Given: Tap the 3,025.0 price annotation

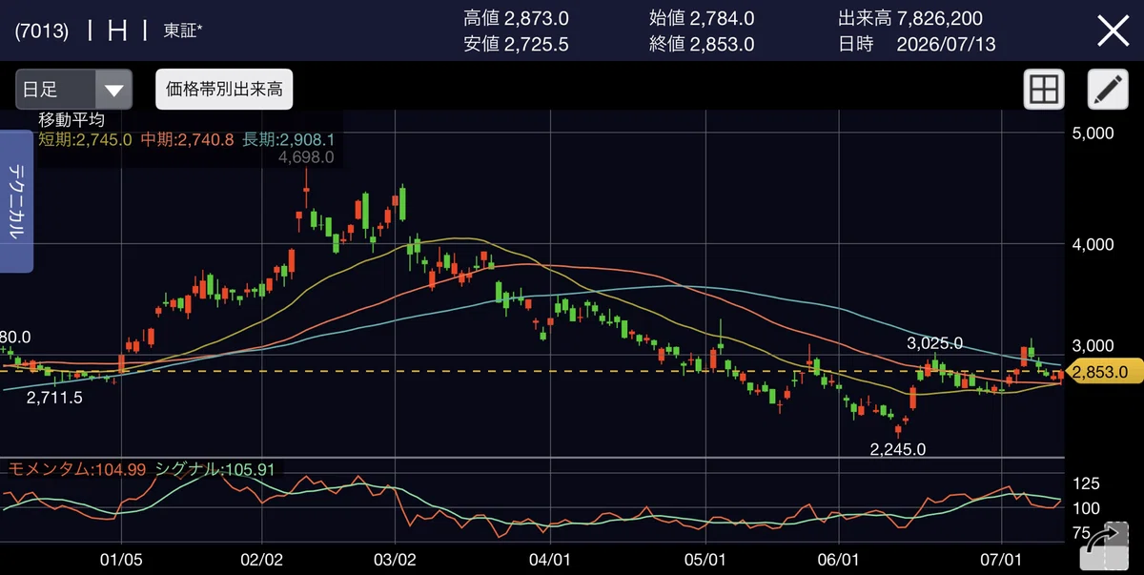Looking at the screenshot, I should (934, 343).
